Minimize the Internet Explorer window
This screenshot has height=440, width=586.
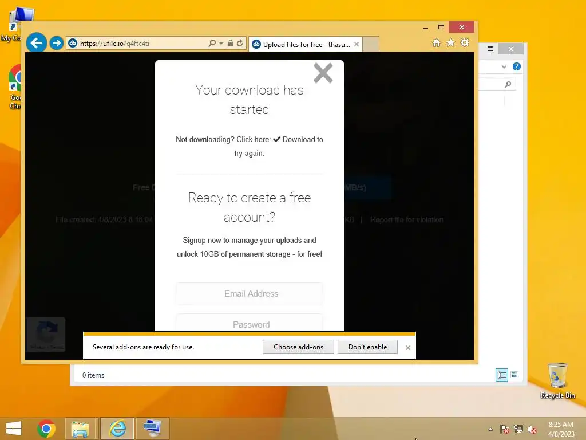tap(426, 27)
